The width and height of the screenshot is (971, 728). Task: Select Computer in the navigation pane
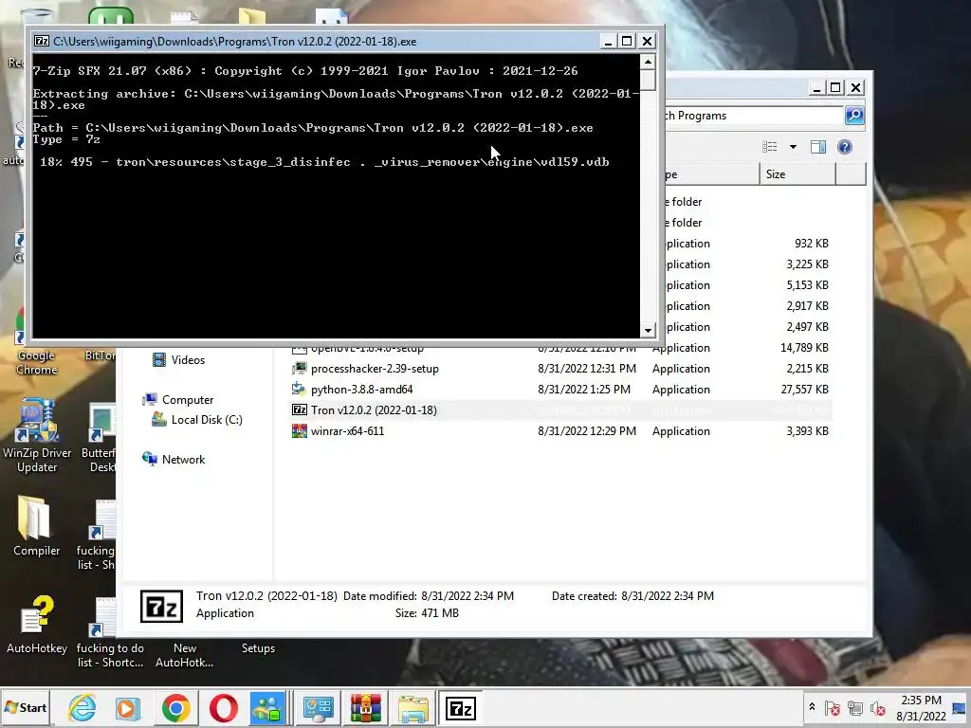click(x=178, y=400)
